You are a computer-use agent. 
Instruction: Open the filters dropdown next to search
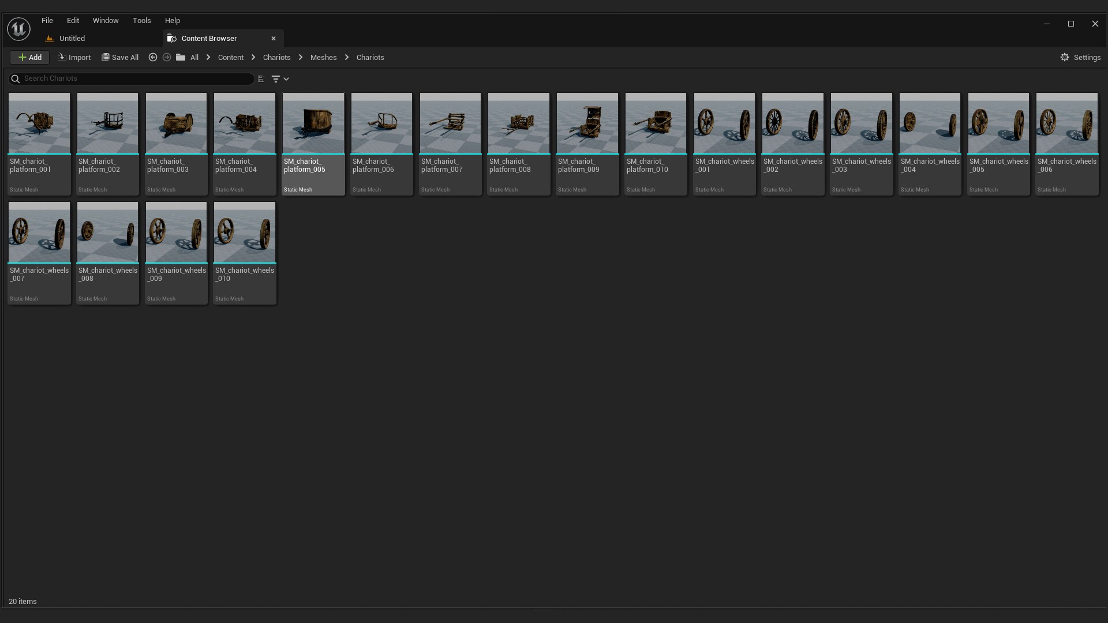(x=277, y=78)
